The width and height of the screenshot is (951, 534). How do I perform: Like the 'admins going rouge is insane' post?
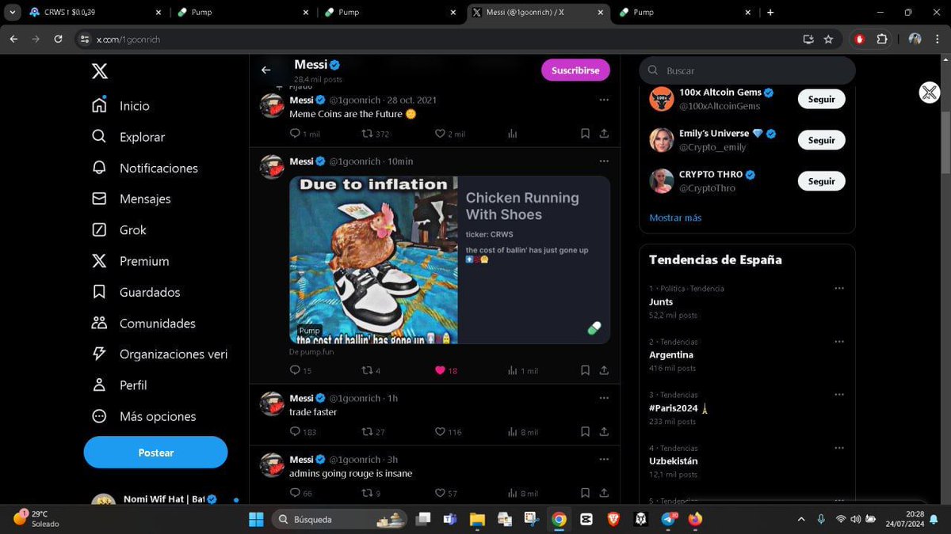[441, 494]
